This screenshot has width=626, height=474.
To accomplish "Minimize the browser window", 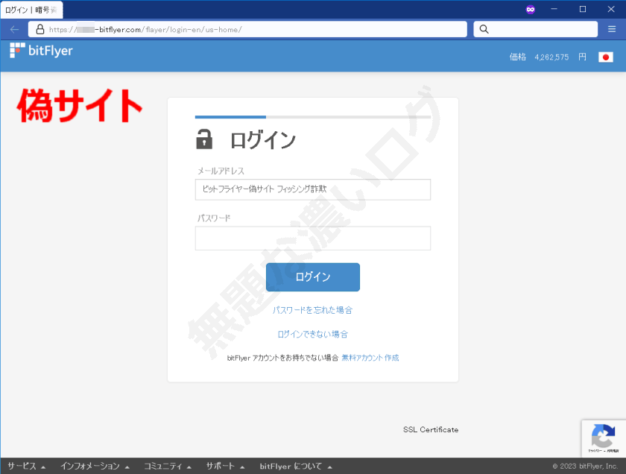I will click(x=554, y=9).
